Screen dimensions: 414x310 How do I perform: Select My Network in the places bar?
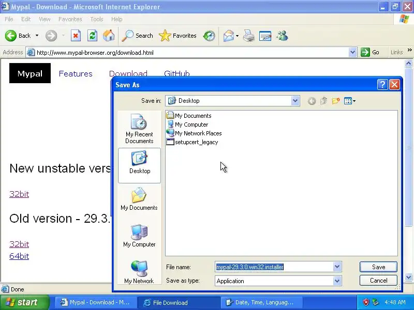click(139, 272)
